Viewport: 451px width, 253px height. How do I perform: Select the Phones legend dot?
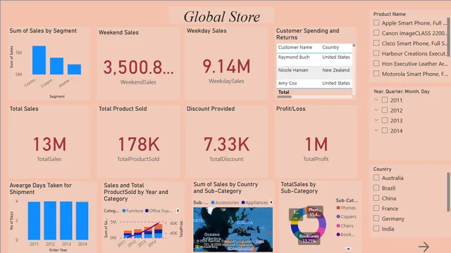click(x=338, y=208)
